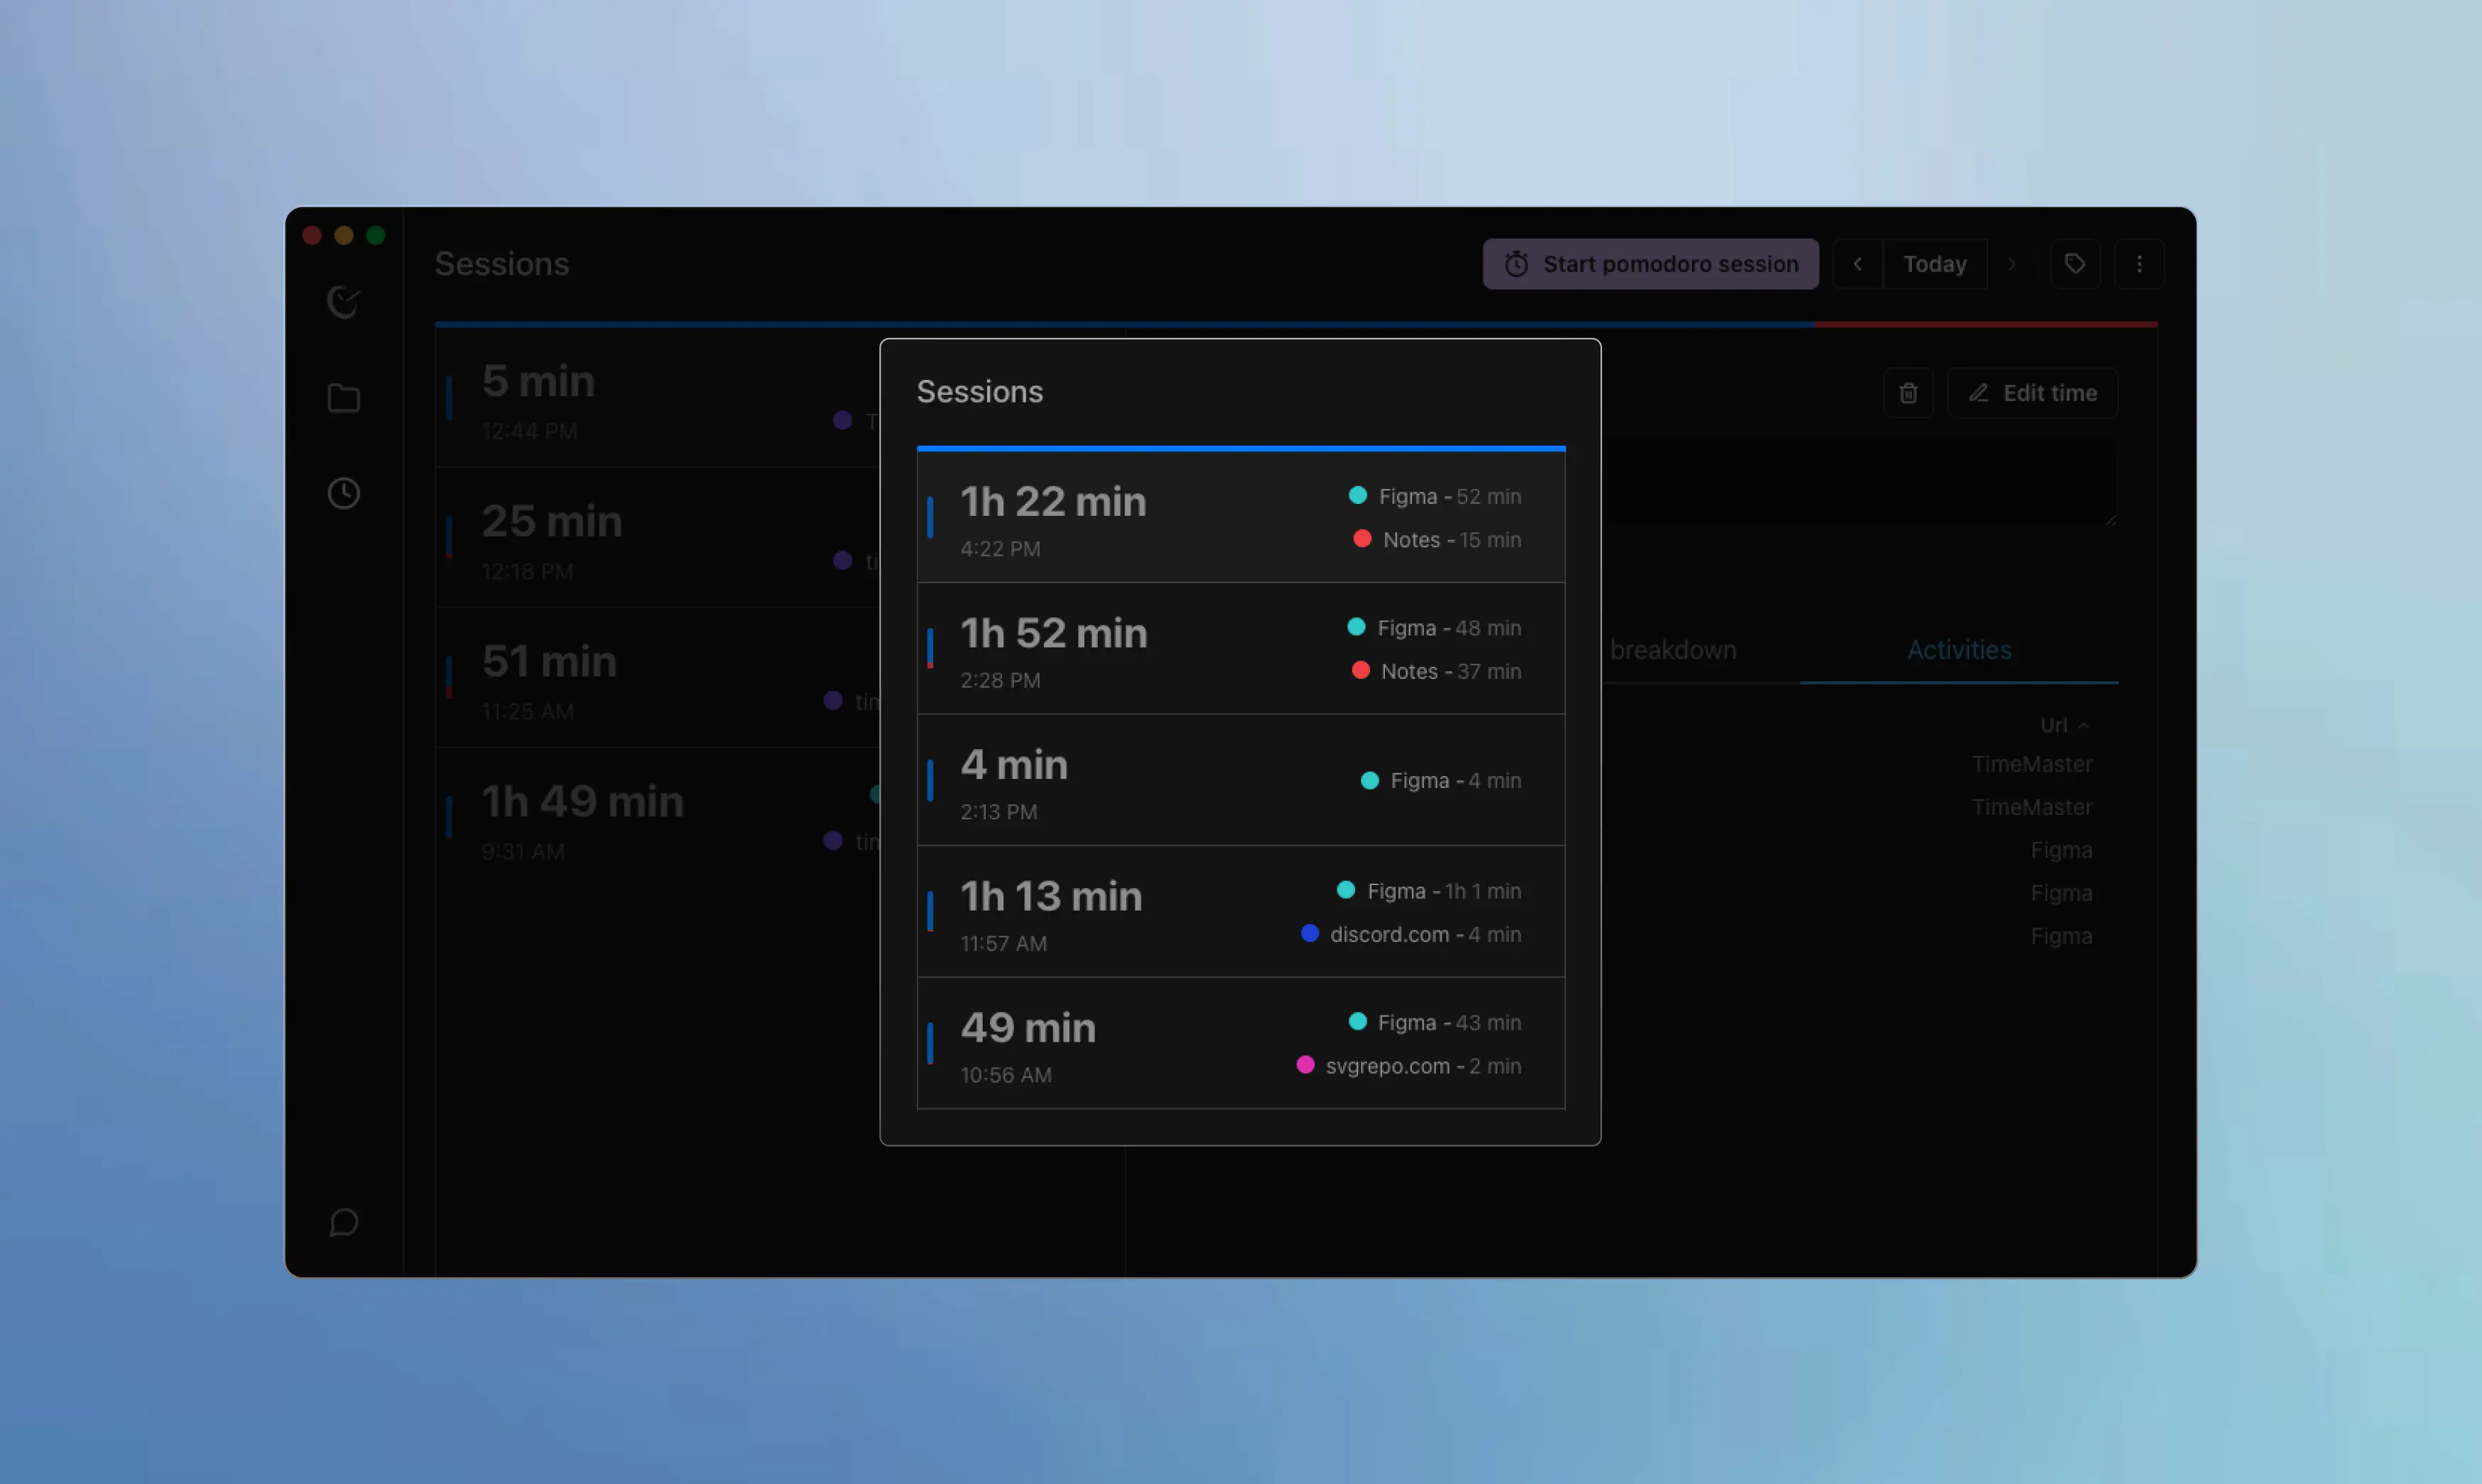The height and width of the screenshot is (1484, 2482).
Task: Close the window with the red button
Action: click(312, 235)
